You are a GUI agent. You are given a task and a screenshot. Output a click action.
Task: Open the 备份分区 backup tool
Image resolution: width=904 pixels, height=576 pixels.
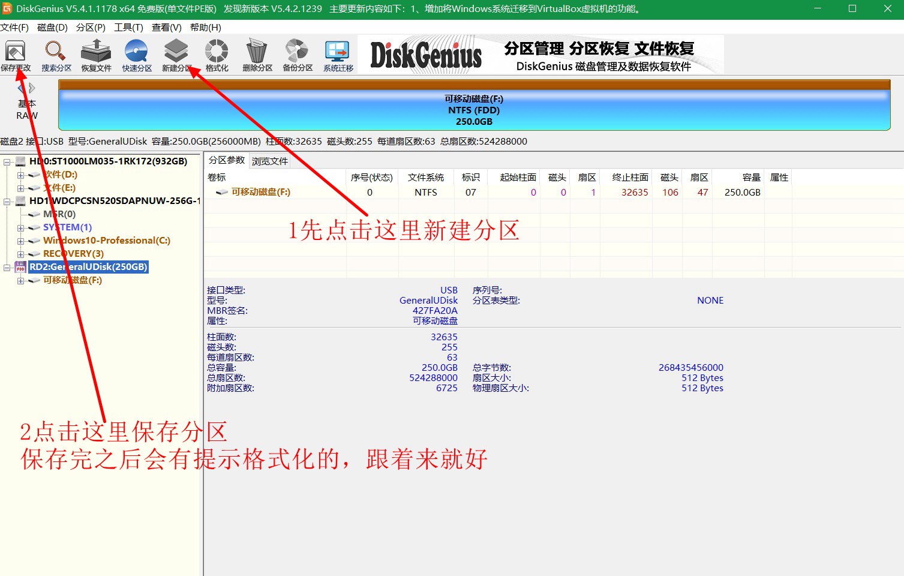point(298,56)
